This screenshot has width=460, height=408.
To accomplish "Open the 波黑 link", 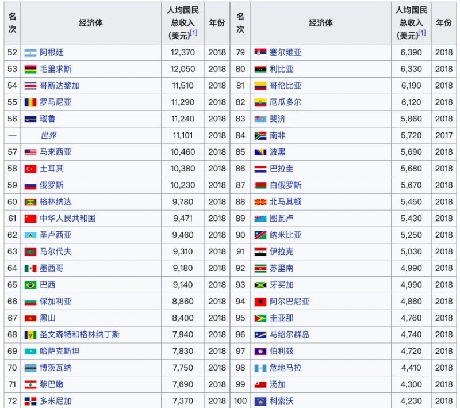I will pyautogui.click(x=278, y=152).
